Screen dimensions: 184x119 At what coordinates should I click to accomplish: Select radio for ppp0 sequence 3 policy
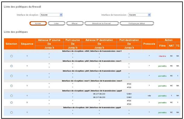pyautogui.click(x=11, y=102)
